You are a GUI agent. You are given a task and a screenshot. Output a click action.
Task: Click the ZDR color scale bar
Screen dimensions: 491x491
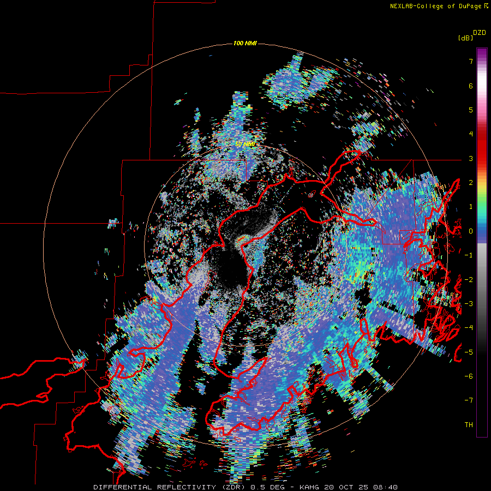(482, 242)
